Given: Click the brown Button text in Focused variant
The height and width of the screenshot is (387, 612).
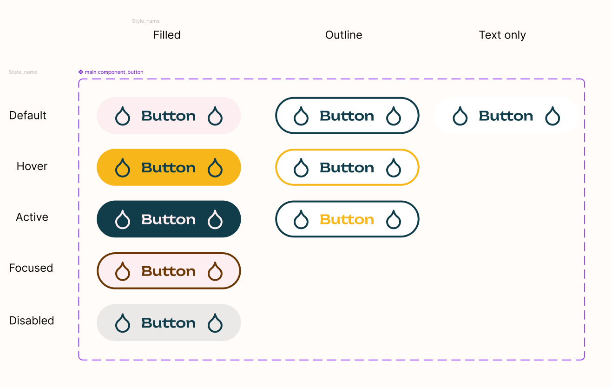Looking at the screenshot, I should click(x=168, y=271).
